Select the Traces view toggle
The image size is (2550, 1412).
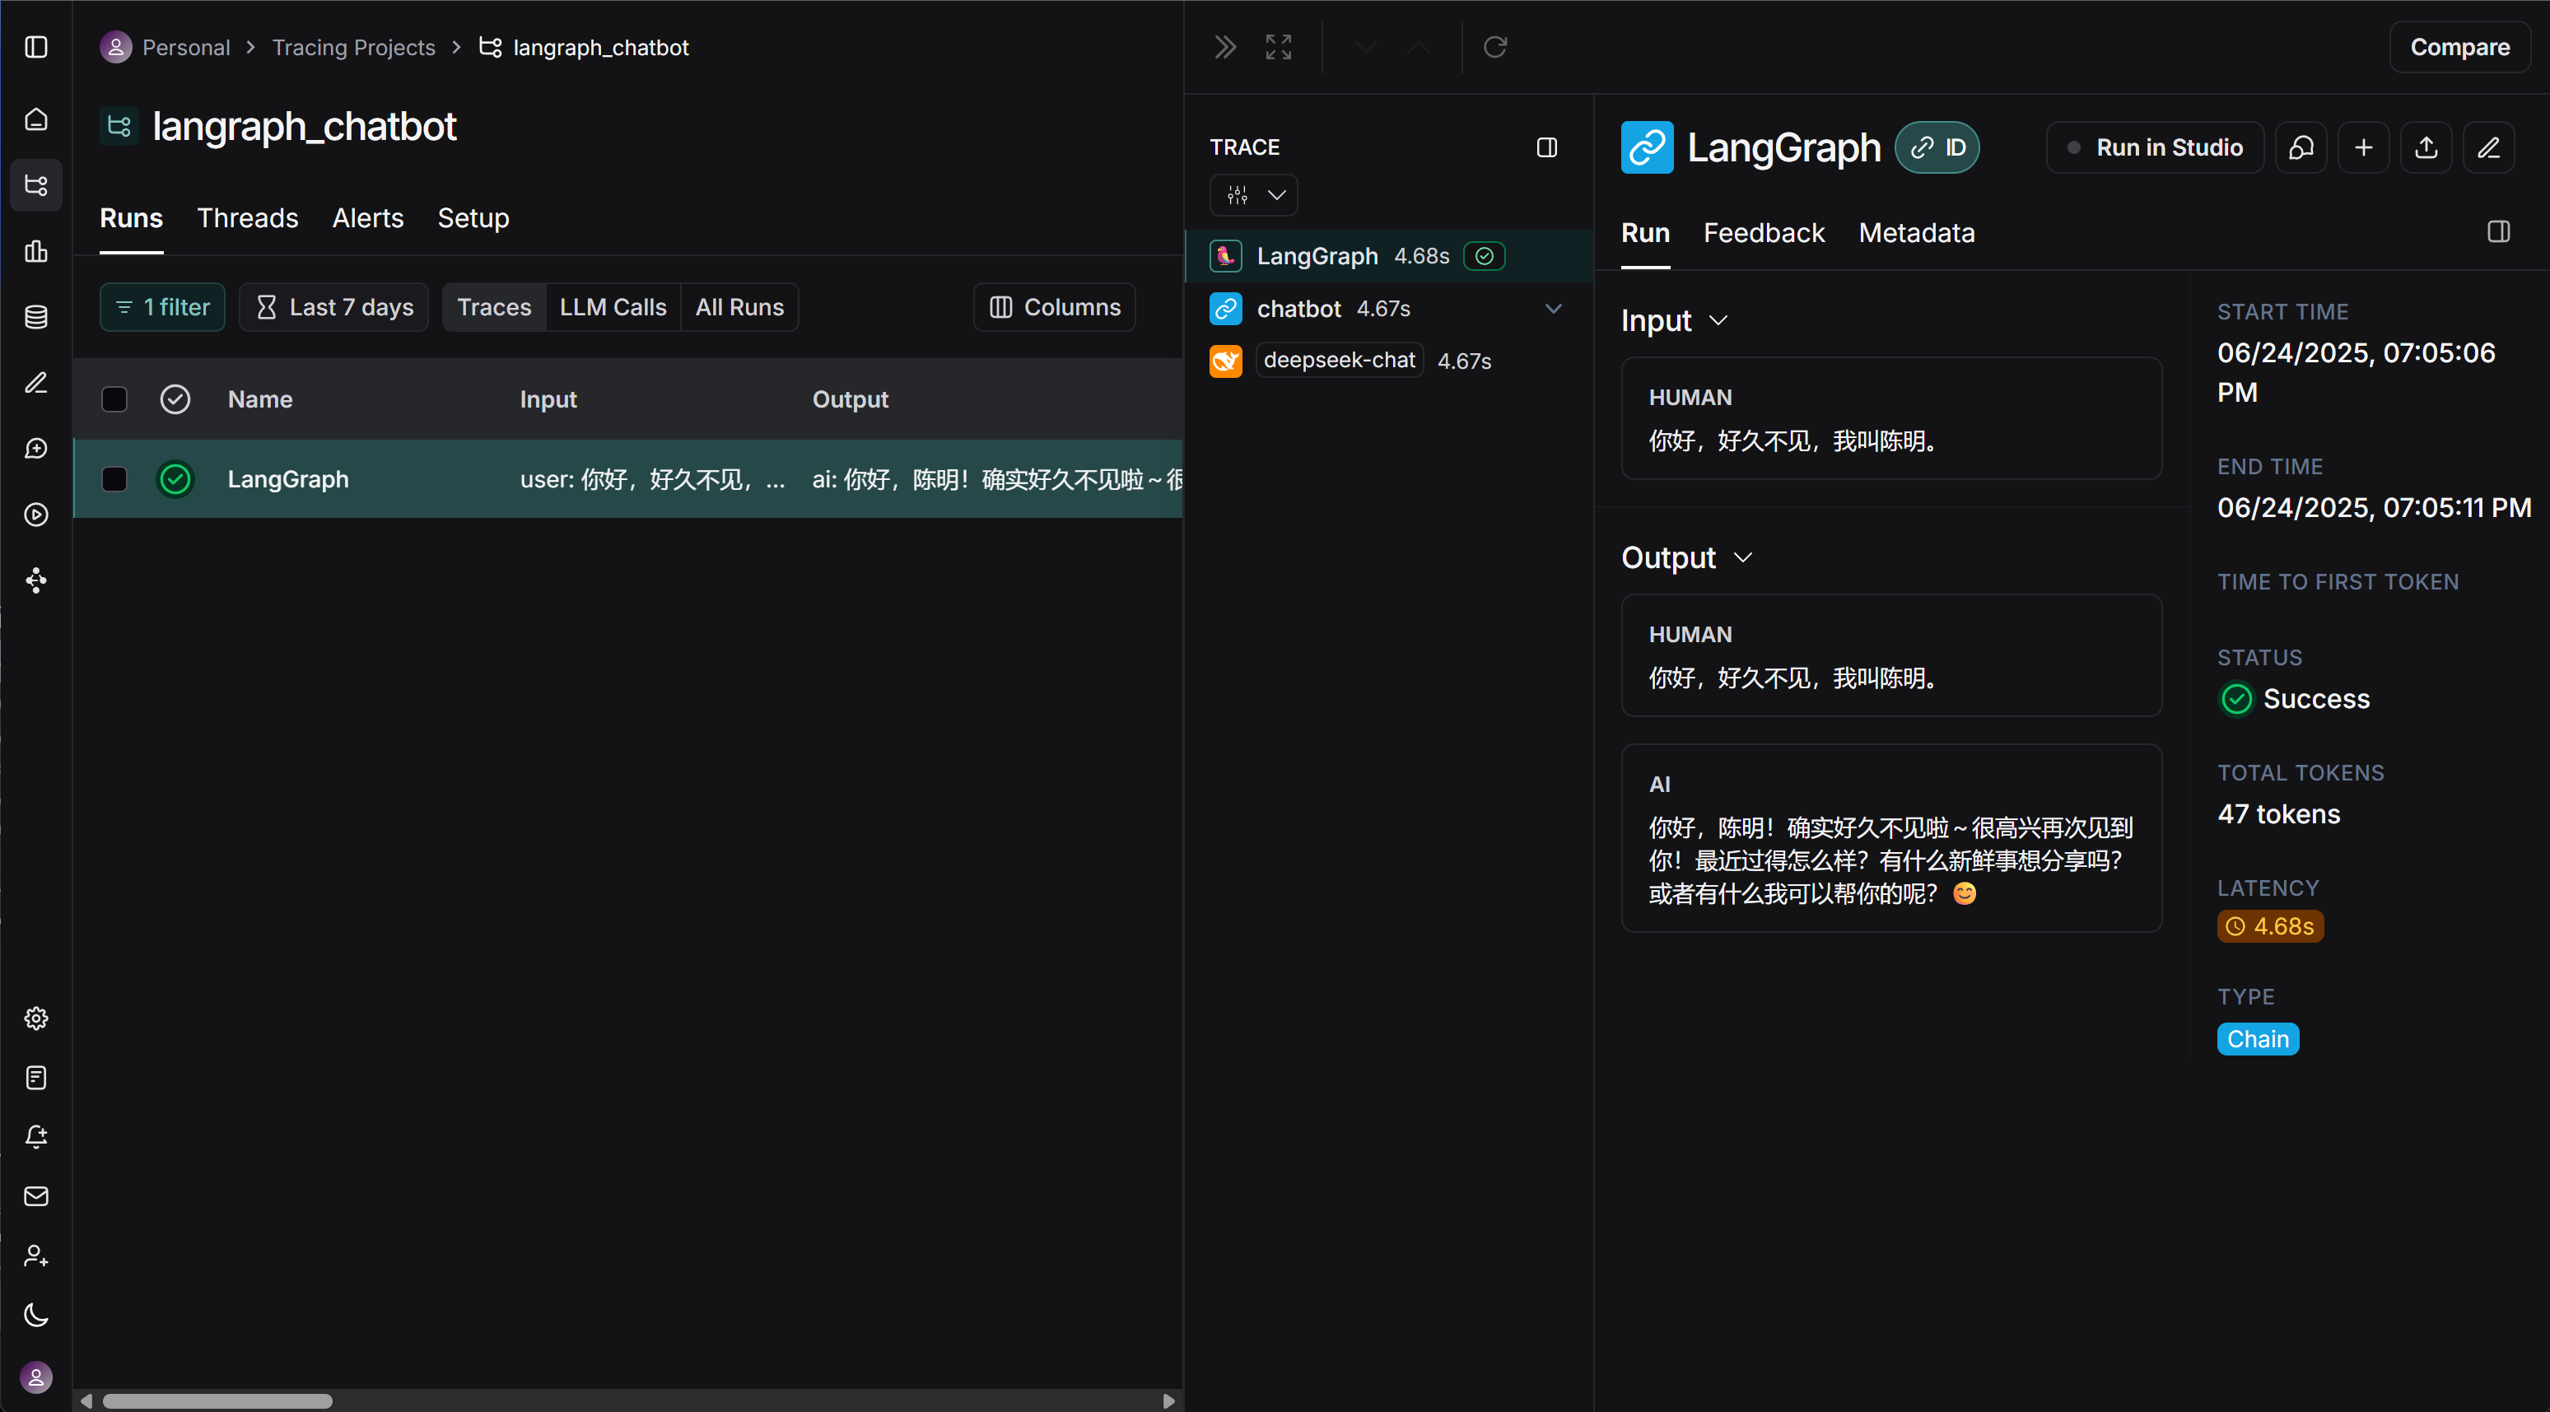[494, 307]
